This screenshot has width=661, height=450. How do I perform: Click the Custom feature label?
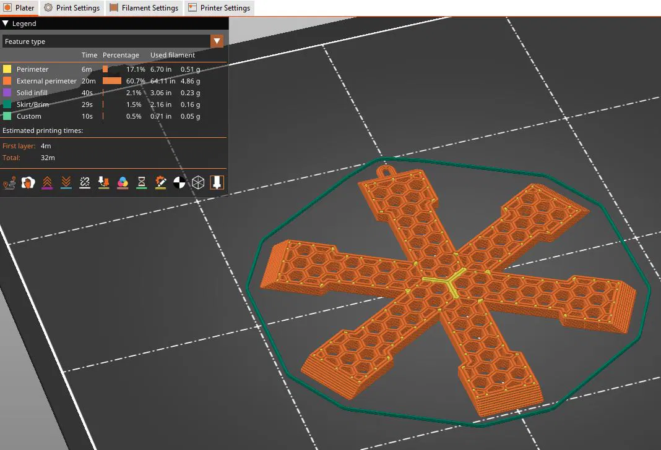[x=28, y=116]
